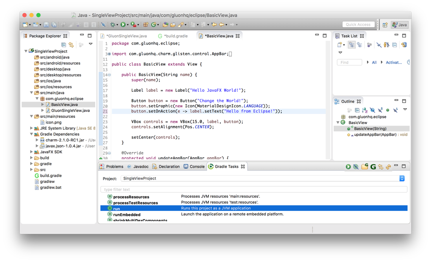Toggle Scheduled view in Task List toolbar
Viewport: 431px width, 262px height.
pos(359,45)
